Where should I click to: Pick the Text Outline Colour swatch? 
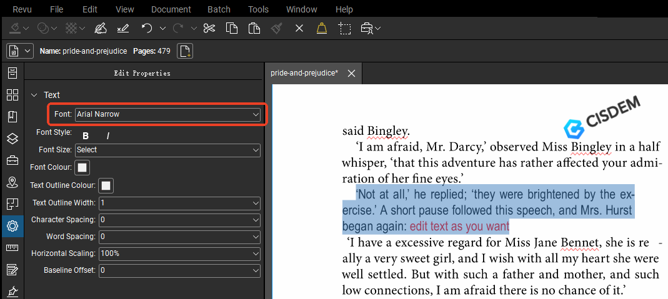pos(106,185)
